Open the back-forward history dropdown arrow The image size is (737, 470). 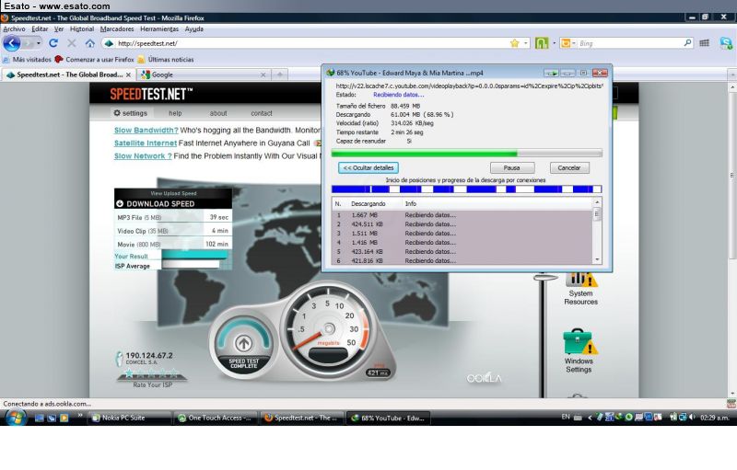pos(38,43)
